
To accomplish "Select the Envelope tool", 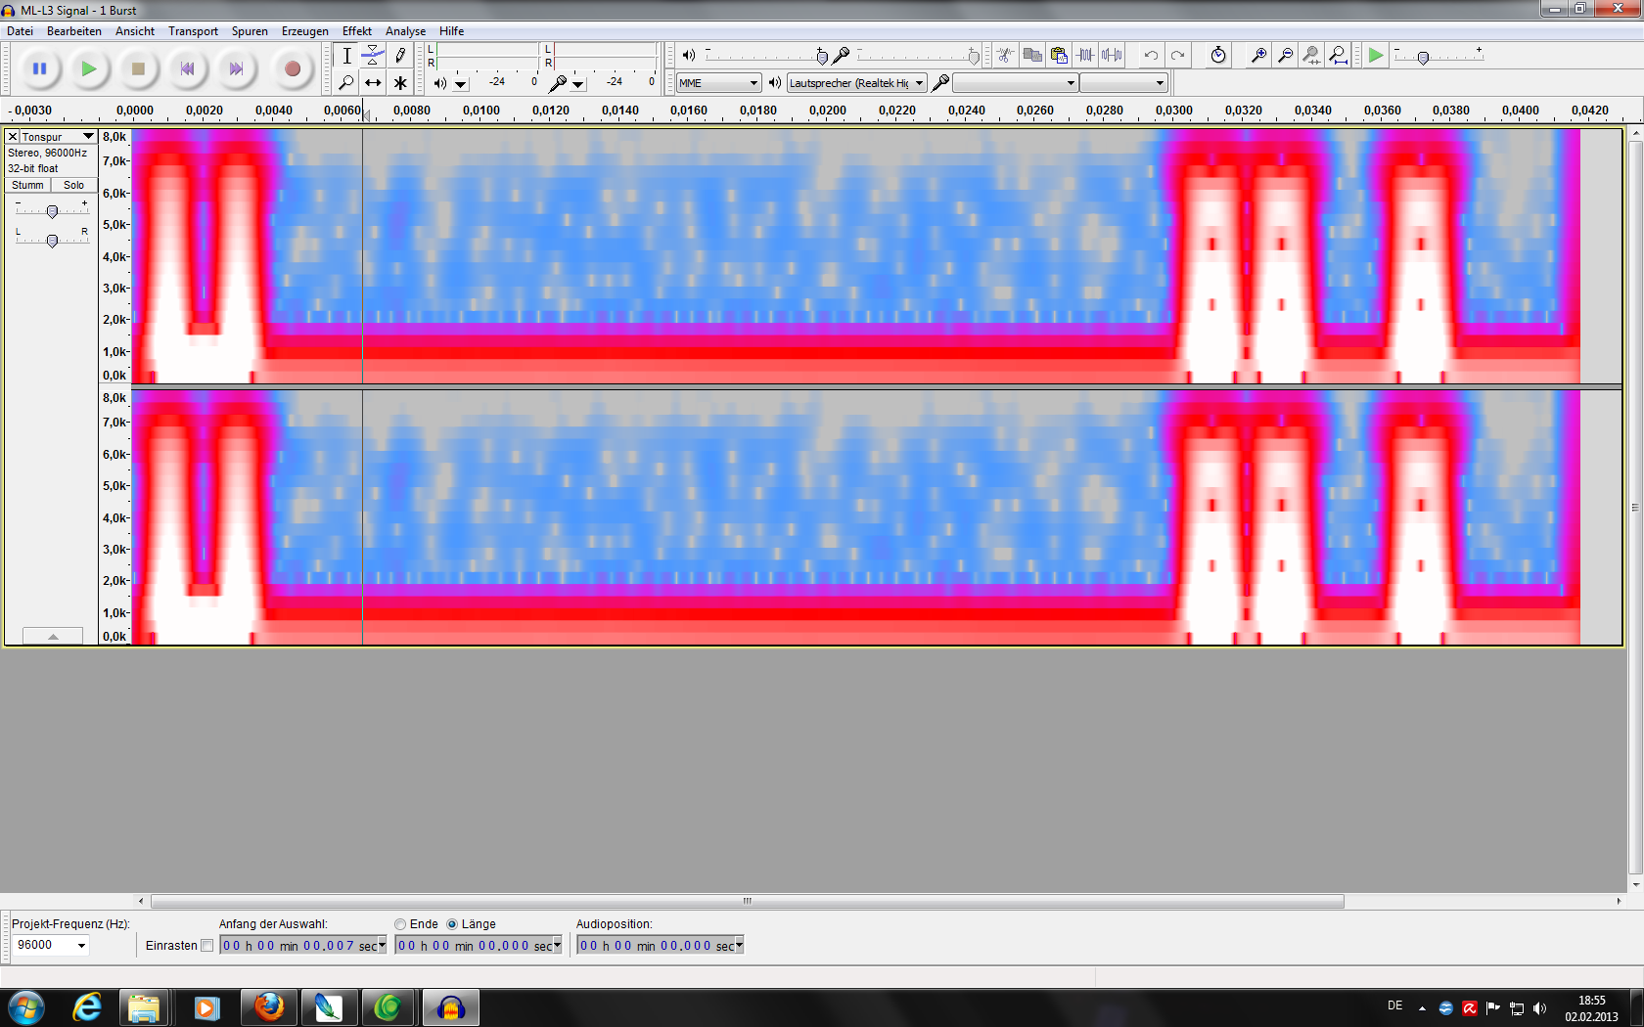I will tap(373, 56).
